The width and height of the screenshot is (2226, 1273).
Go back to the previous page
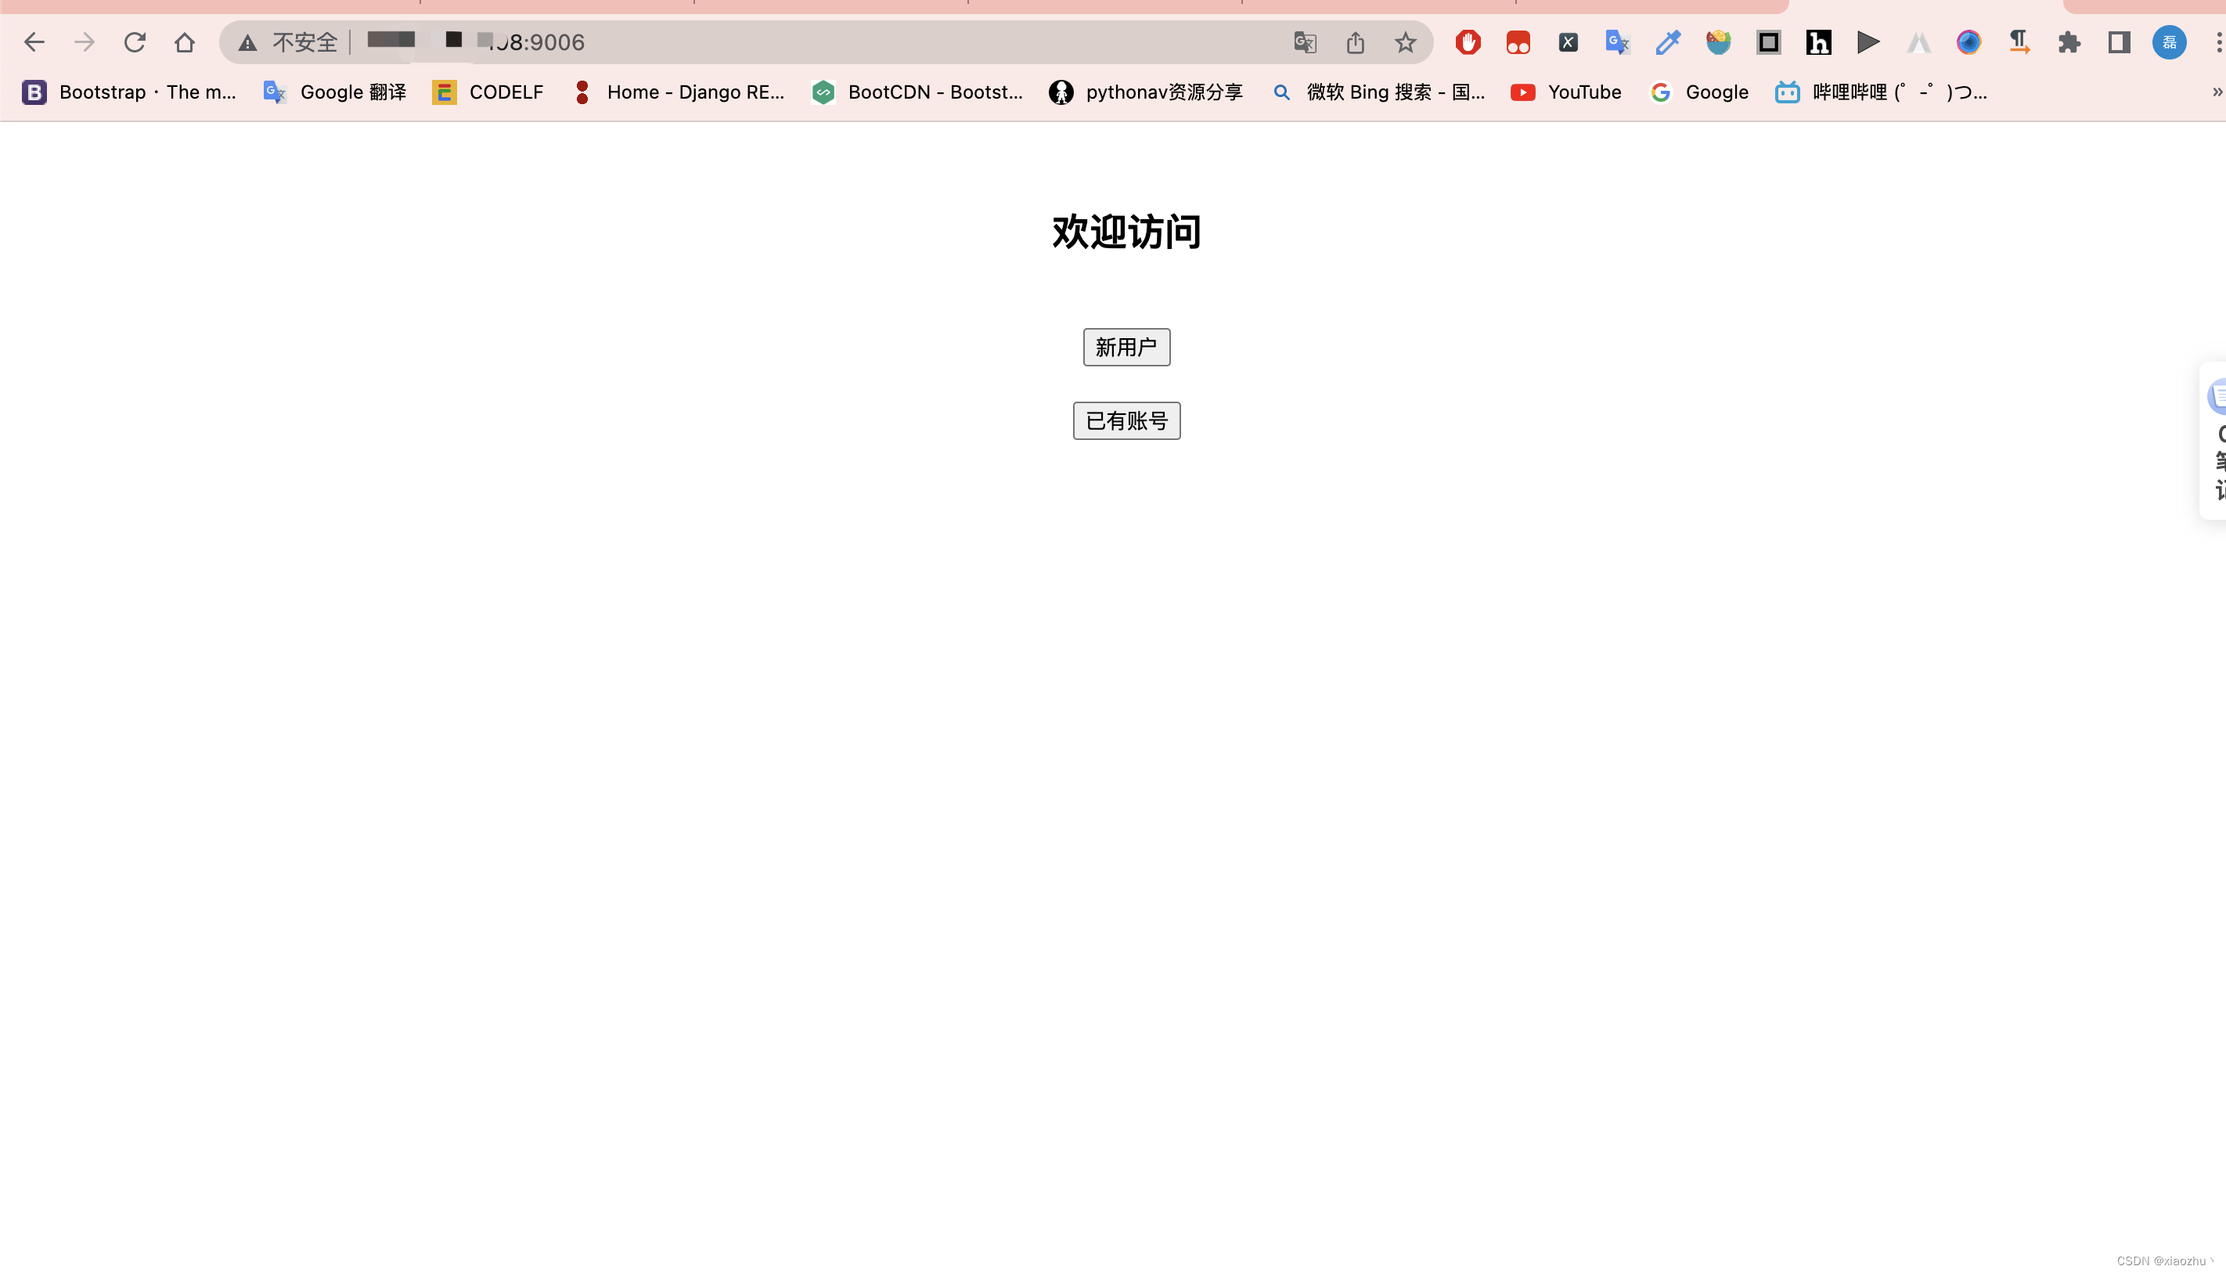pyautogui.click(x=34, y=42)
